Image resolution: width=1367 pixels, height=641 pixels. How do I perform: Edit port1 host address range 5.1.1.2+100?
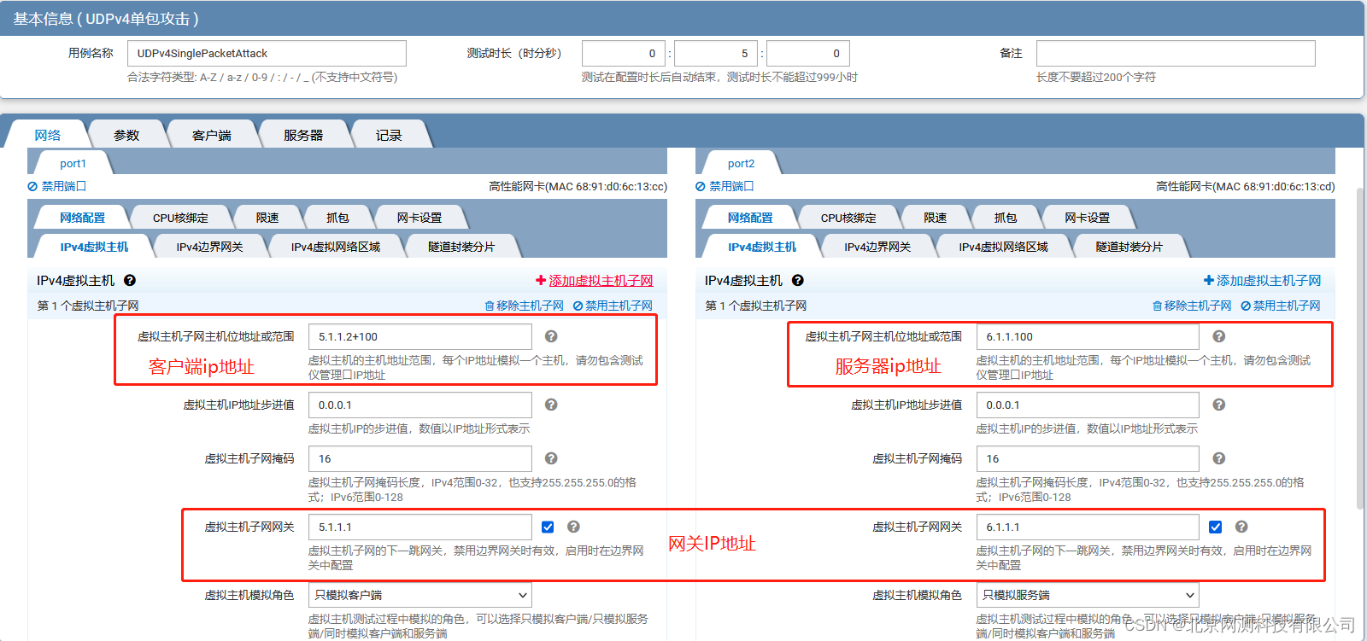[420, 336]
